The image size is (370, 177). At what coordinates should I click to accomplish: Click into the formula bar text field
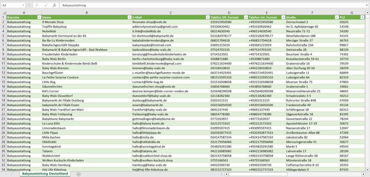point(205,5)
